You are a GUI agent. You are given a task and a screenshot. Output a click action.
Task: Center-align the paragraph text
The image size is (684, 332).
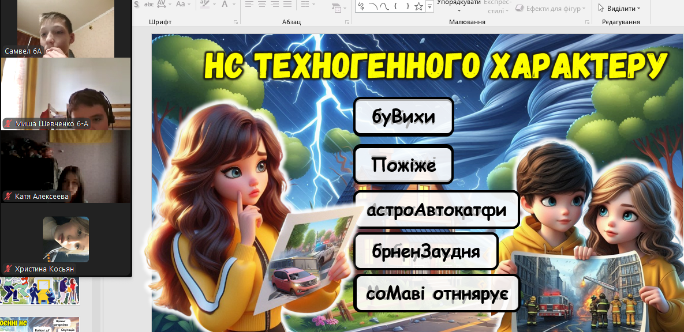tap(262, 4)
